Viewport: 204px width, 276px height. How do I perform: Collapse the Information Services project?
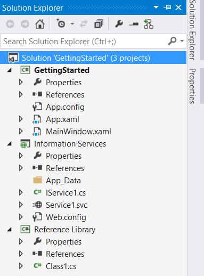(x=10, y=144)
